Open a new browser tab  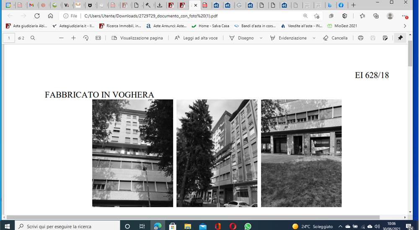coord(353,5)
